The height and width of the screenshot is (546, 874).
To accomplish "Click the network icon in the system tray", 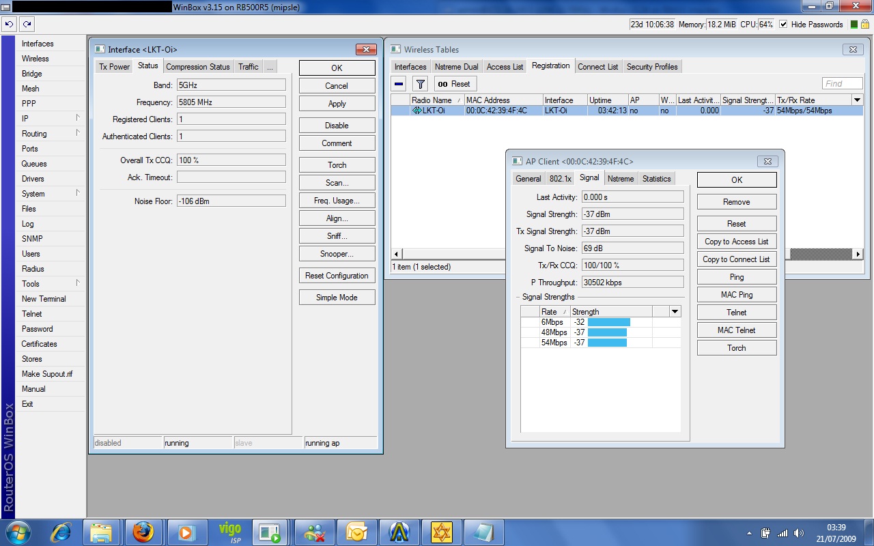I will pyautogui.click(x=783, y=532).
